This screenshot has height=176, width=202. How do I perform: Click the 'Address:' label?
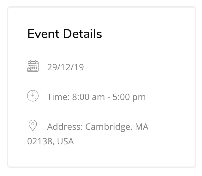click(x=65, y=127)
